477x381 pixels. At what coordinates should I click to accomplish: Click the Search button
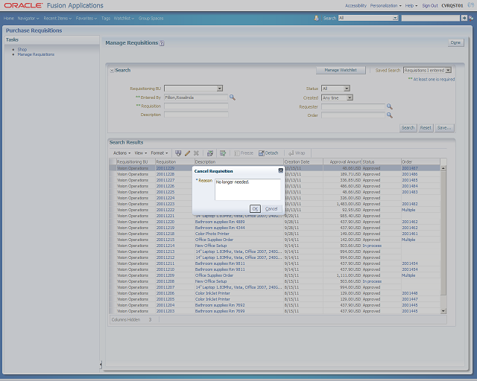(408, 128)
